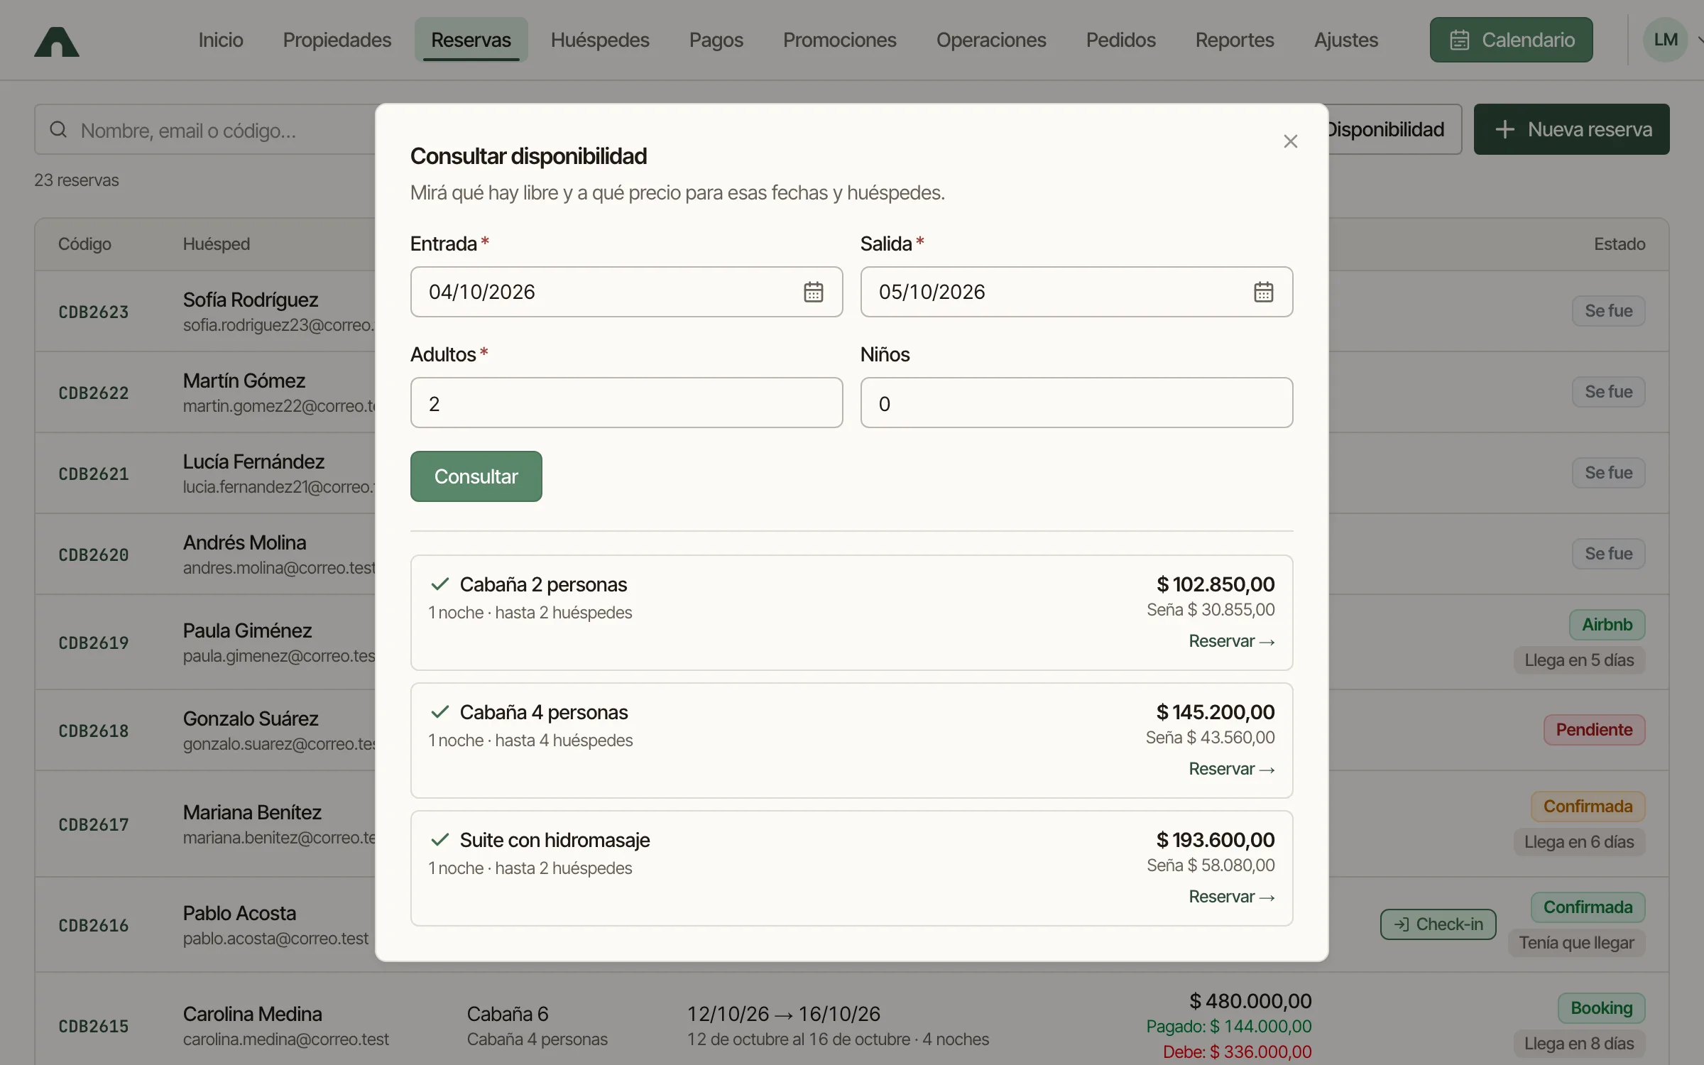Click guest name Sofía Rodríguez
Screen dimensions: 1704x1065
coord(251,300)
